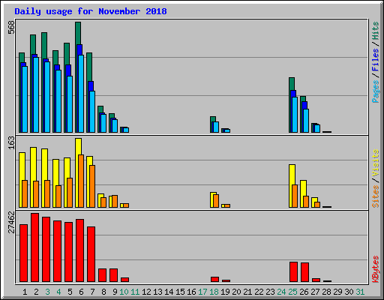Image resolution: width=384 pixels, height=300 pixels.
Task: Click day 24 on the x-axis
Action: pyautogui.click(x=281, y=292)
